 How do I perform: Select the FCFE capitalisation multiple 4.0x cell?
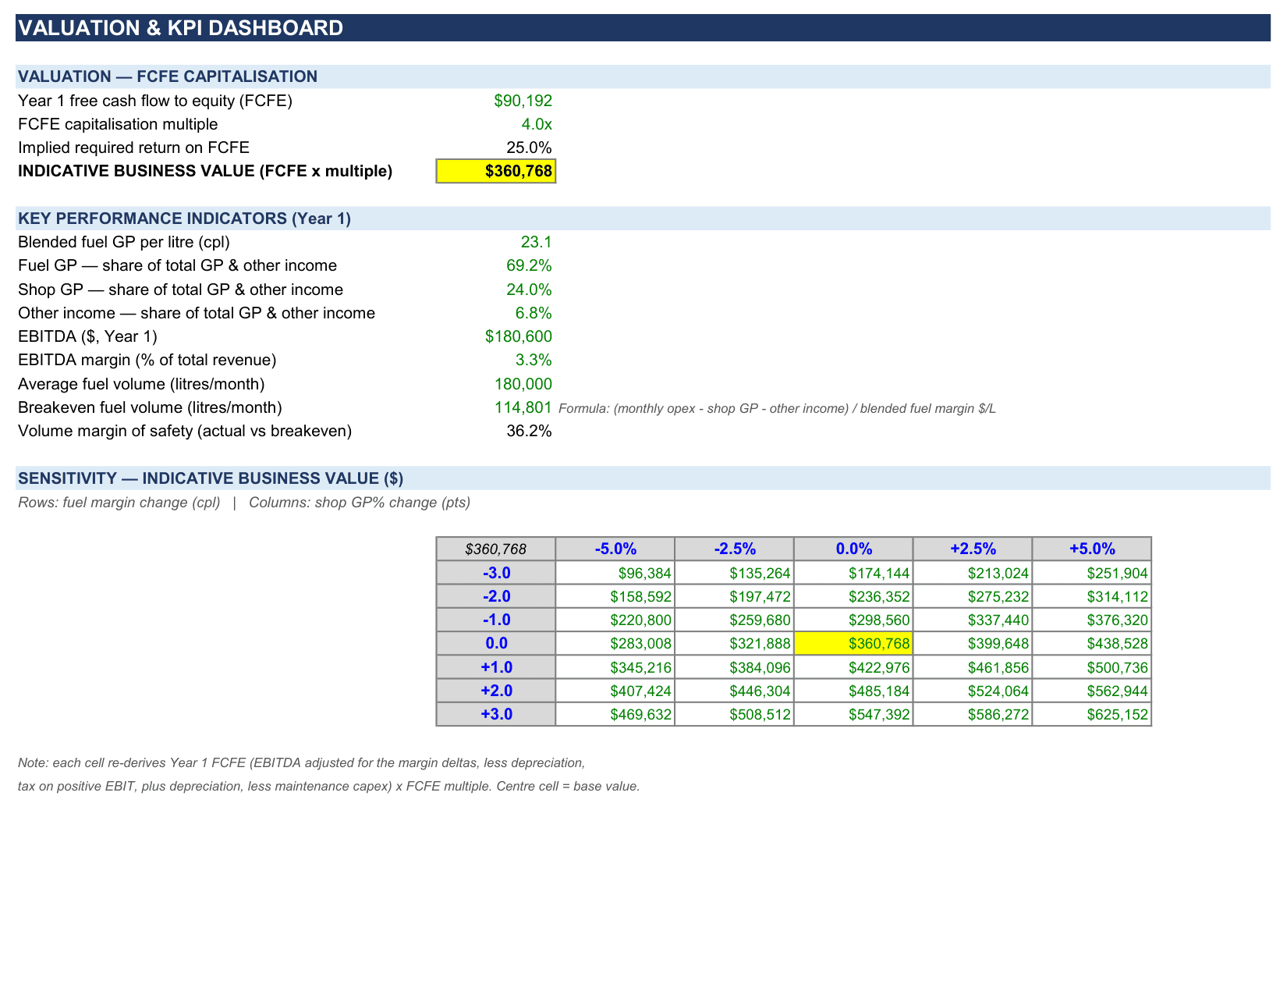pos(537,124)
